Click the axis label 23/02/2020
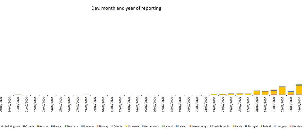This screenshot has width=302, height=139. pyautogui.click(x=214, y=105)
